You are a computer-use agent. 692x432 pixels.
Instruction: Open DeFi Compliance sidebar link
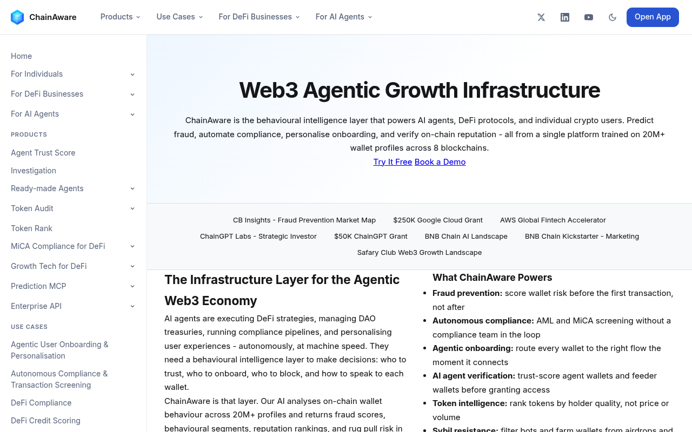41,403
